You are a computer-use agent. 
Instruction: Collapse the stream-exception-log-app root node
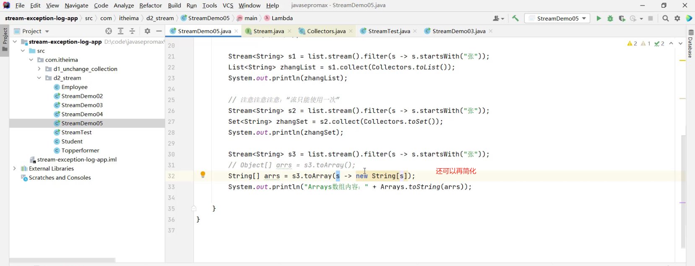pos(15,42)
